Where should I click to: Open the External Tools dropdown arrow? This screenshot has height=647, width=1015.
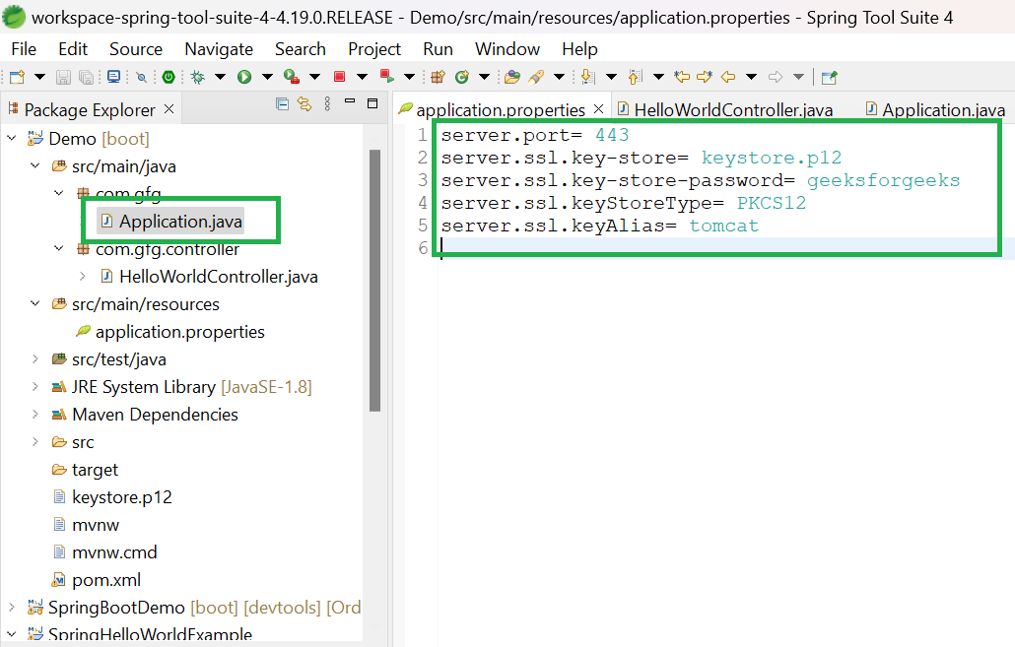314,77
